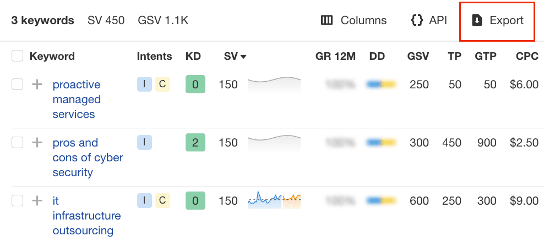Image resolution: width=544 pixels, height=242 pixels.
Task: Click the Commercial intent badge on first row
Action: pyautogui.click(x=162, y=84)
